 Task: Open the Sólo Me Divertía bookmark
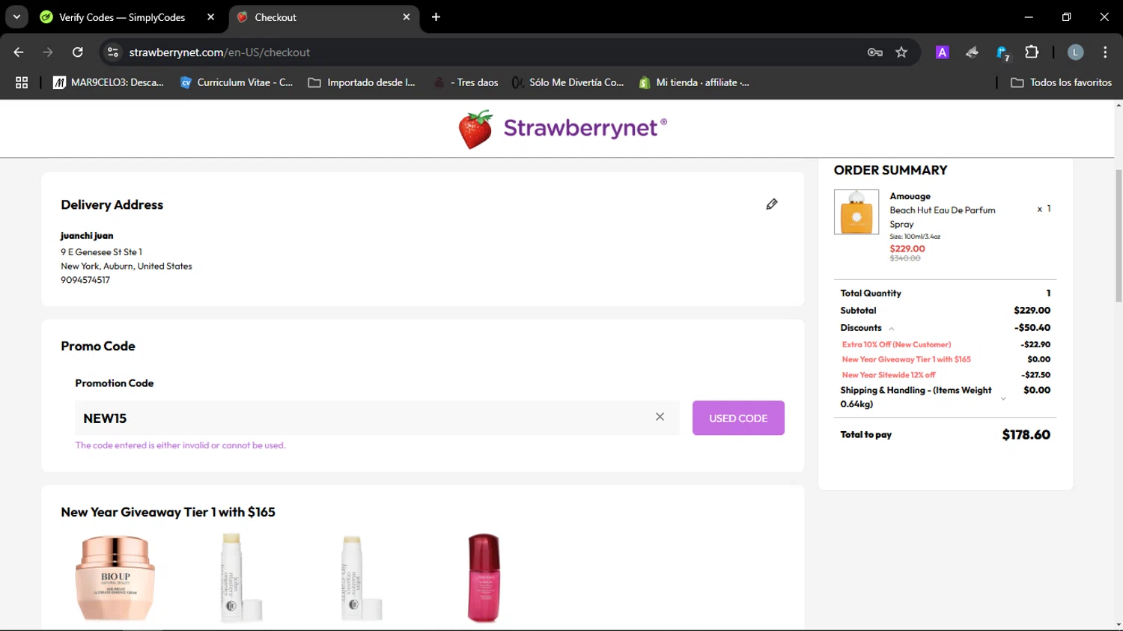(x=568, y=82)
